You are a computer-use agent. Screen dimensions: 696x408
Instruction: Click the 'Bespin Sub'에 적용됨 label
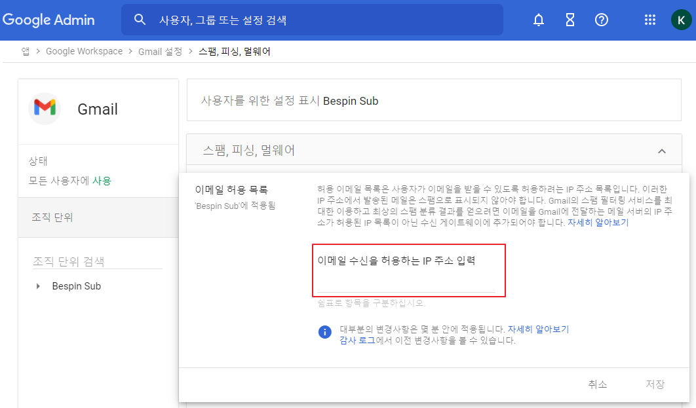(x=235, y=206)
